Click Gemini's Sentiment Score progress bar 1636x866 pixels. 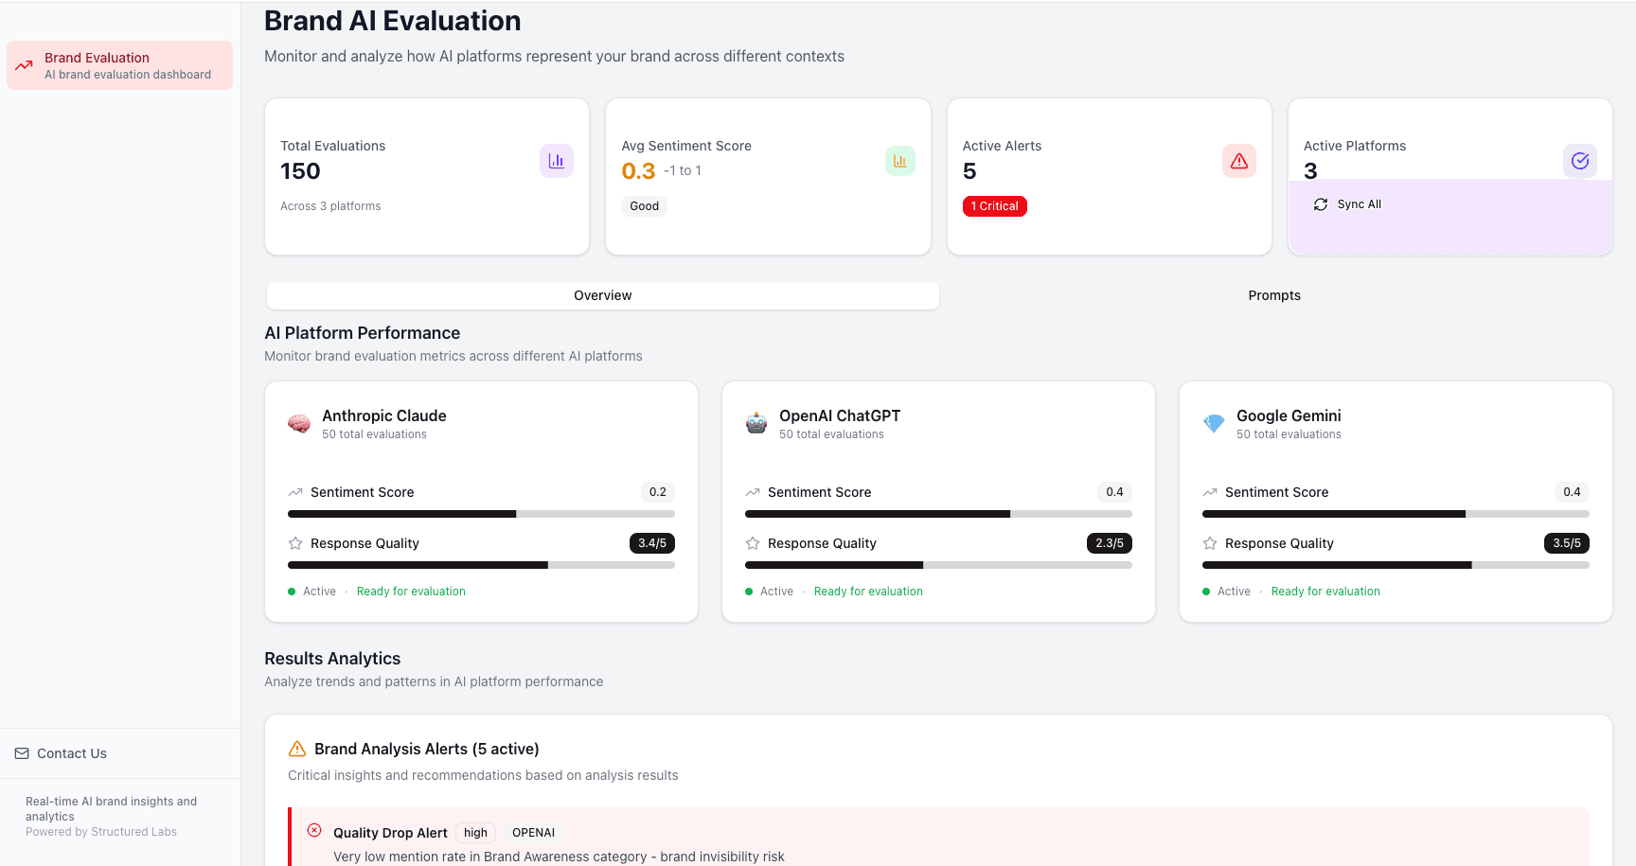tap(1395, 514)
